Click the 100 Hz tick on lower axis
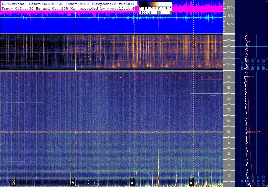Image resolution: width=268 pixels, height=187 pixels. pyautogui.click(x=229, y=77)
